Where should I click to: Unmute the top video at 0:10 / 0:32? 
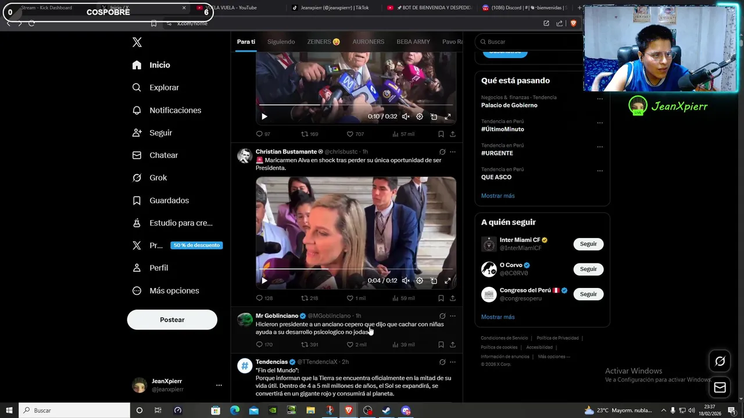(x=406, y=117)
